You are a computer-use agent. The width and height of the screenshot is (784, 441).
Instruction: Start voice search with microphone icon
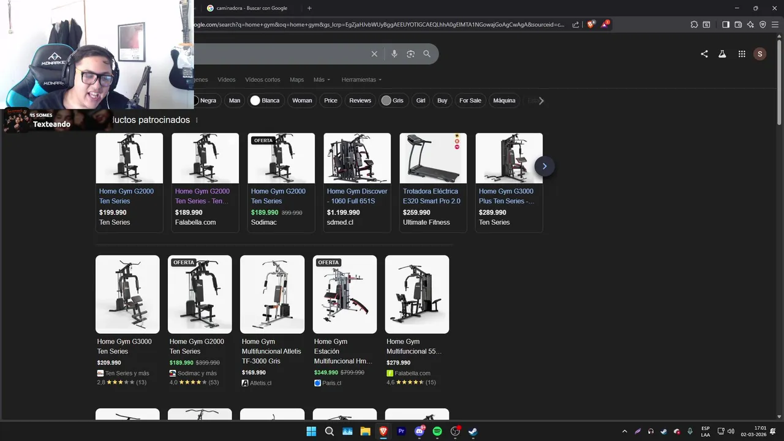tap(394, 54)
